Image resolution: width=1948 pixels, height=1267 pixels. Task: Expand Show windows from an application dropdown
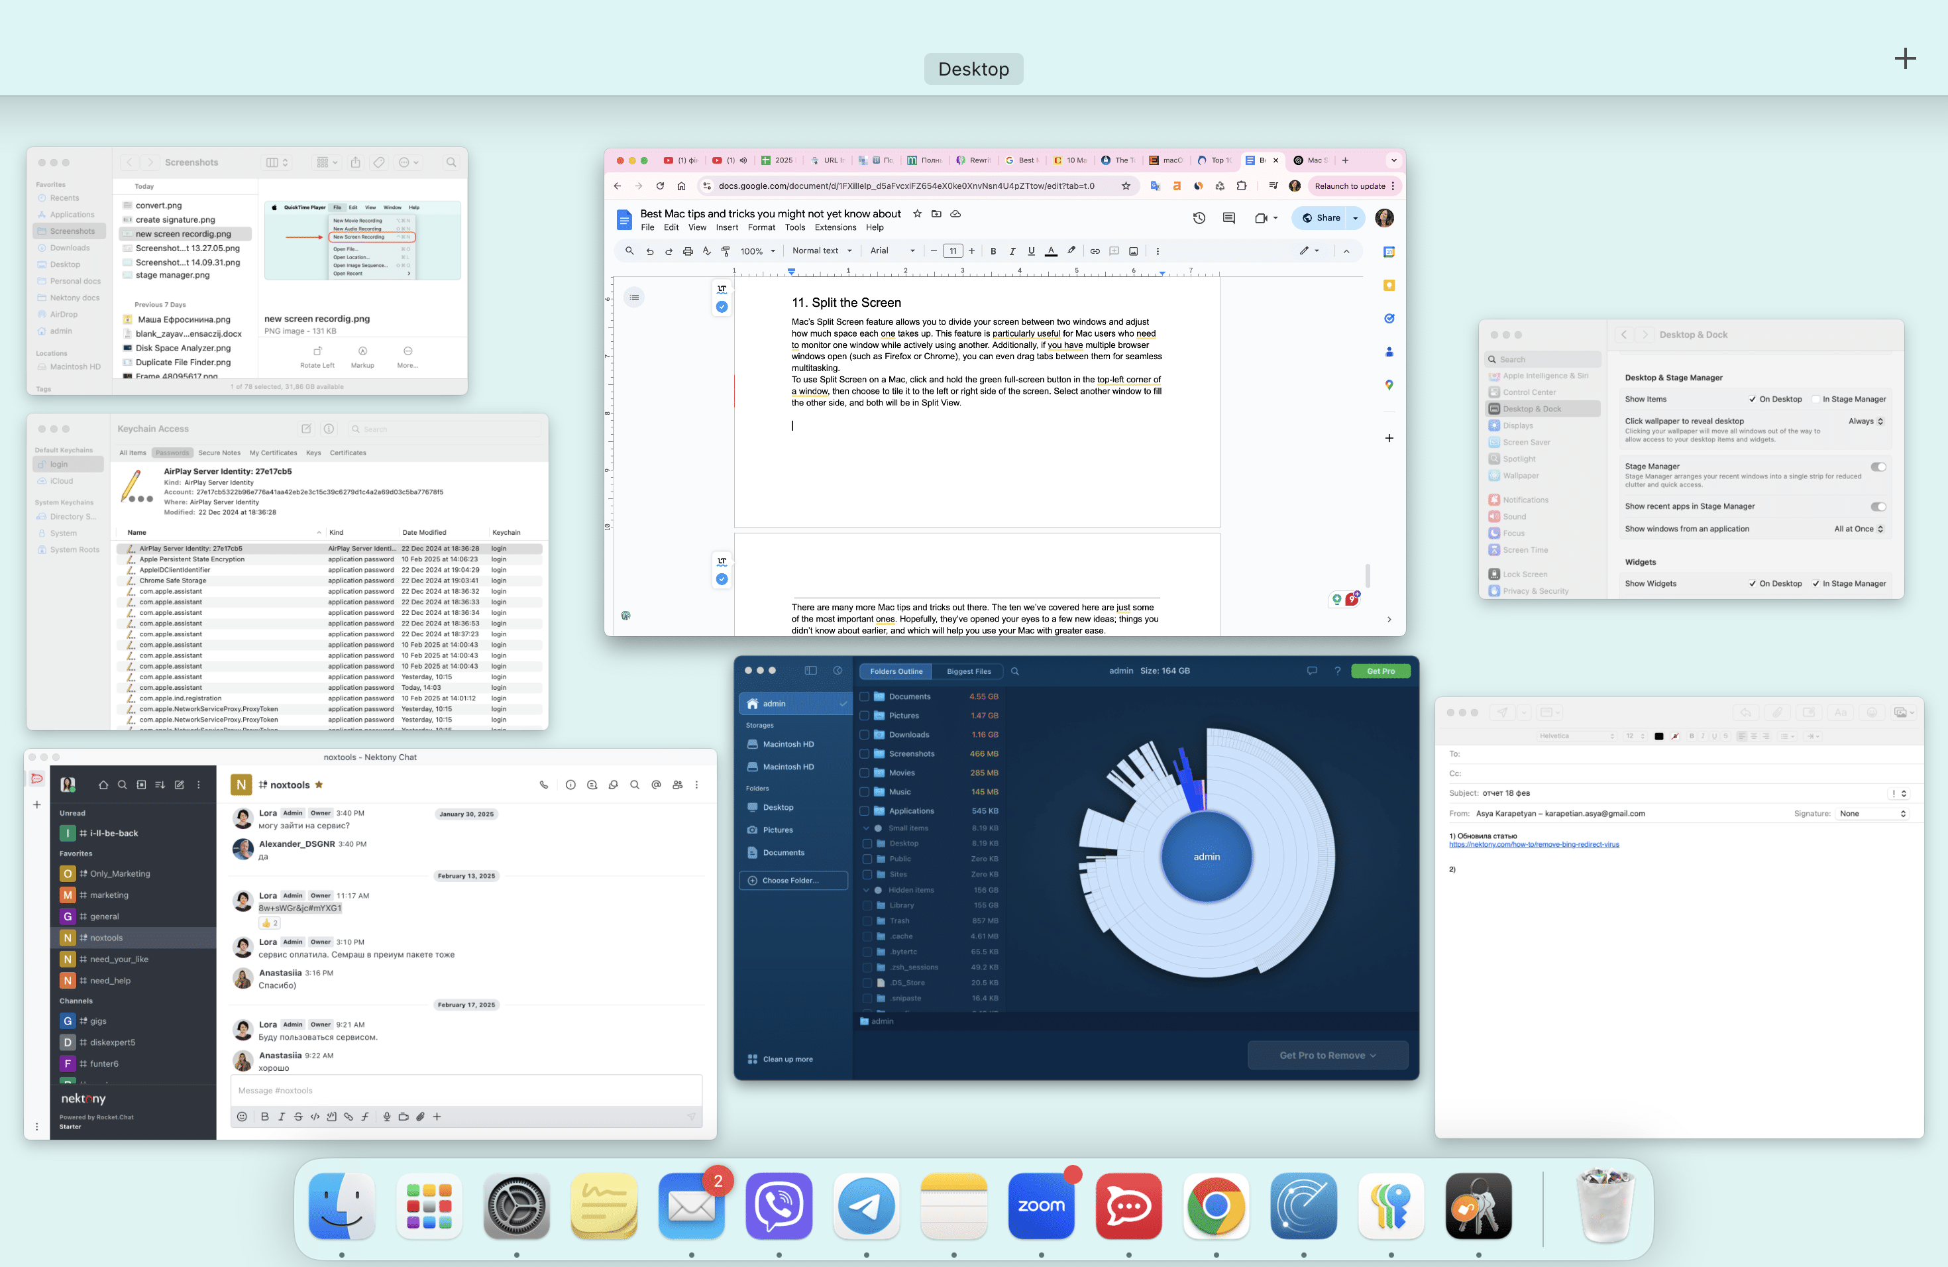tap(1860, 528)
